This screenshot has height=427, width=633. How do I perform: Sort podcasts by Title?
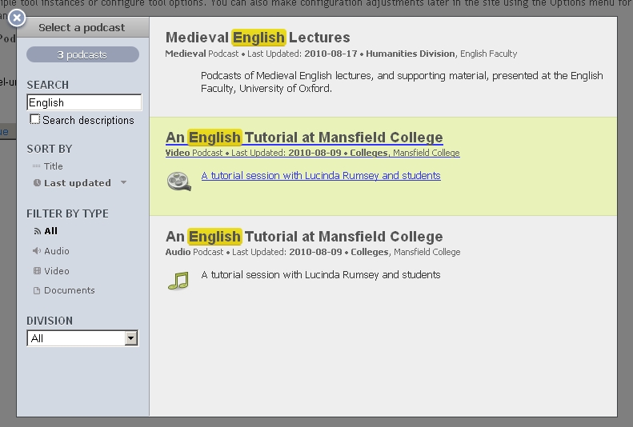(54, 166)
